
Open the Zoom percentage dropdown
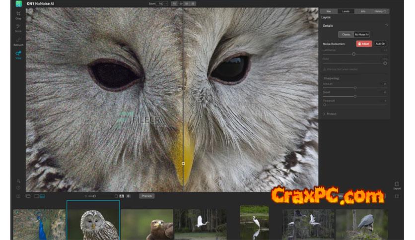click(x=162, y=3)
